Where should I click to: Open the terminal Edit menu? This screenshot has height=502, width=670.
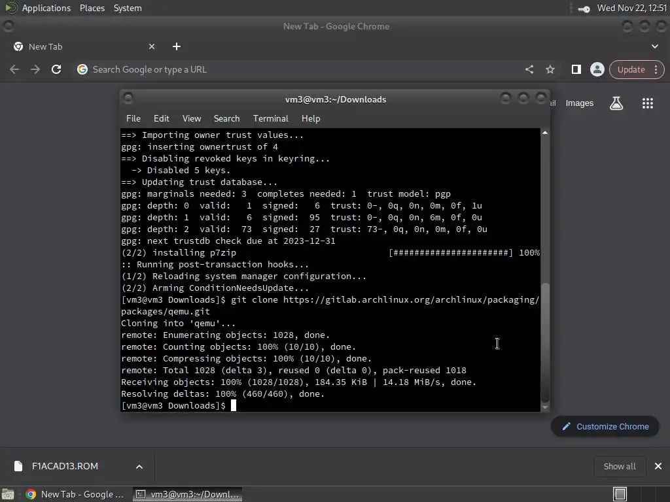tap(162, 119)
